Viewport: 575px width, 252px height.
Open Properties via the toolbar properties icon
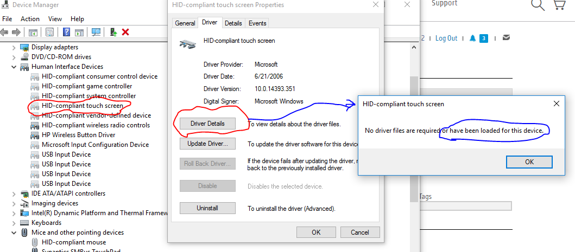coord(50,32)
